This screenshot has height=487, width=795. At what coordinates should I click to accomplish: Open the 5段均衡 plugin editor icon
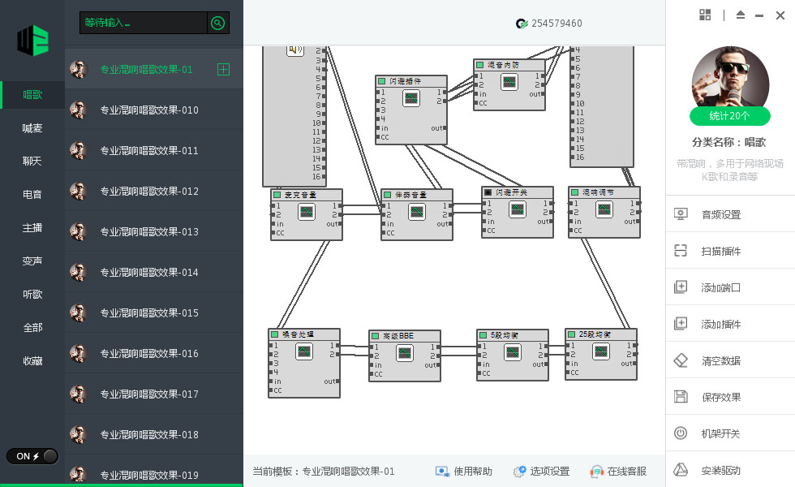pyautogui.click(x=513, y=351)
